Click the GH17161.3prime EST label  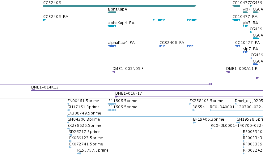(83, 107)
